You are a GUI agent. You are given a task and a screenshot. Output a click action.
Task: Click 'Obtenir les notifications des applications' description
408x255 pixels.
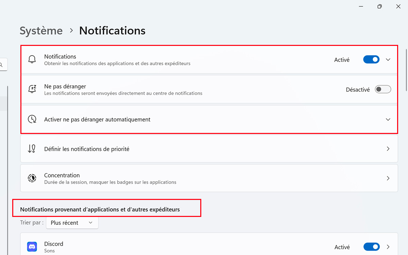(117, 64)
